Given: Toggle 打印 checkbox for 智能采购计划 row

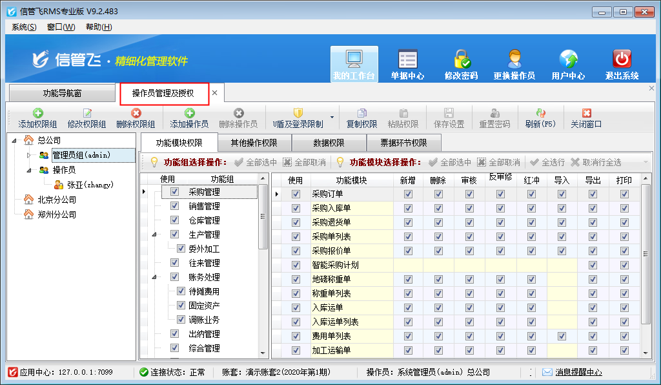Looking at the screenshot, I should [624, 265].
